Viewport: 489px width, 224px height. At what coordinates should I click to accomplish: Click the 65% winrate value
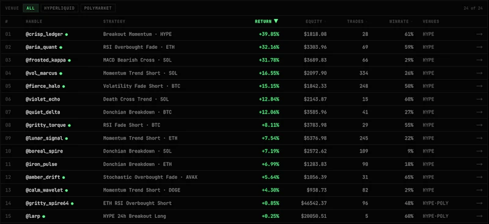coord(409,177)
